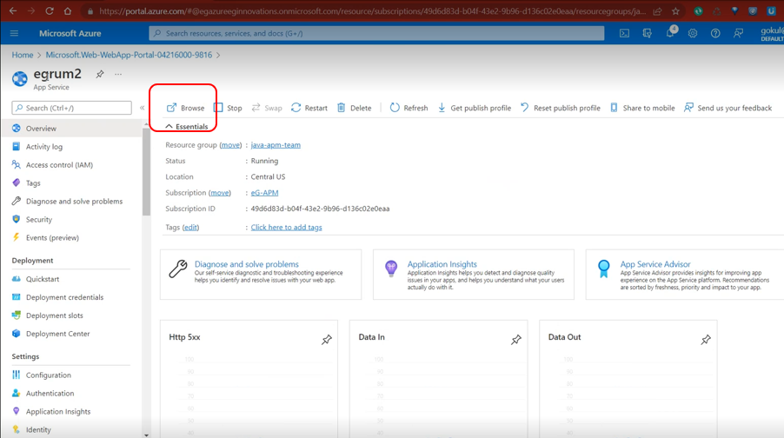Pin egrum2 to the dashboard

coord(100,74)
